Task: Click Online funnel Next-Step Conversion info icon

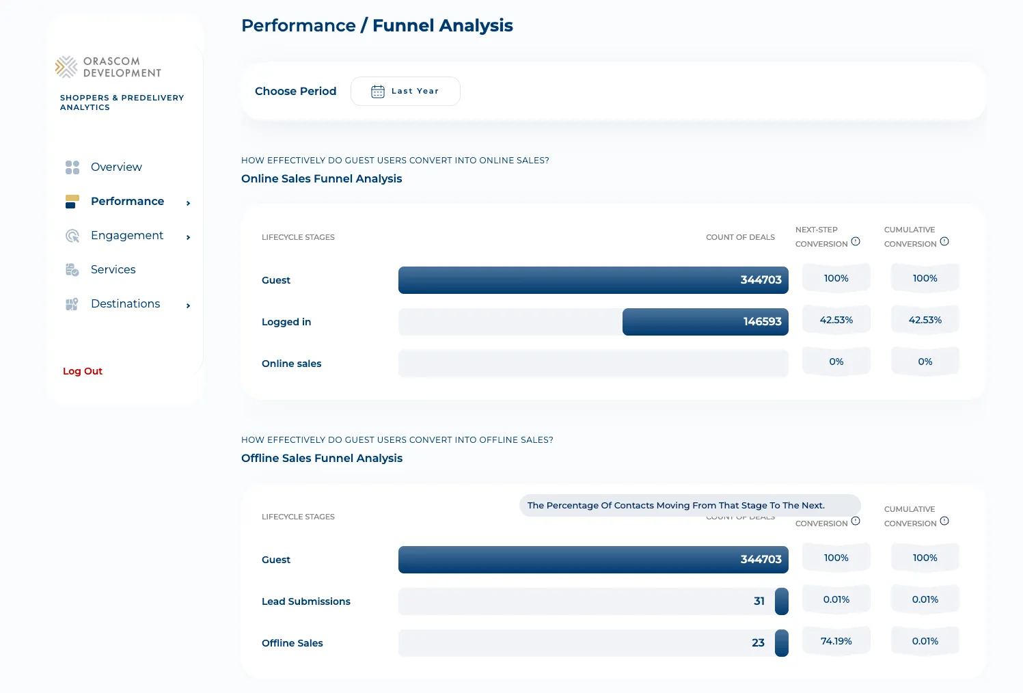Action: 856,241
